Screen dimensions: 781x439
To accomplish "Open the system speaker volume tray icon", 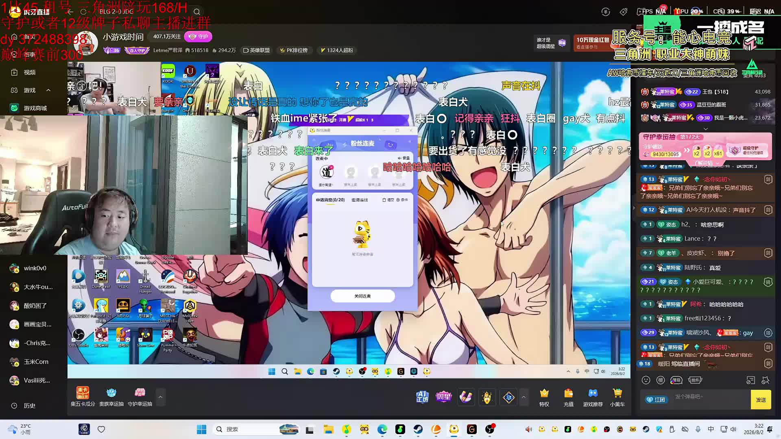I will (733, 429).
